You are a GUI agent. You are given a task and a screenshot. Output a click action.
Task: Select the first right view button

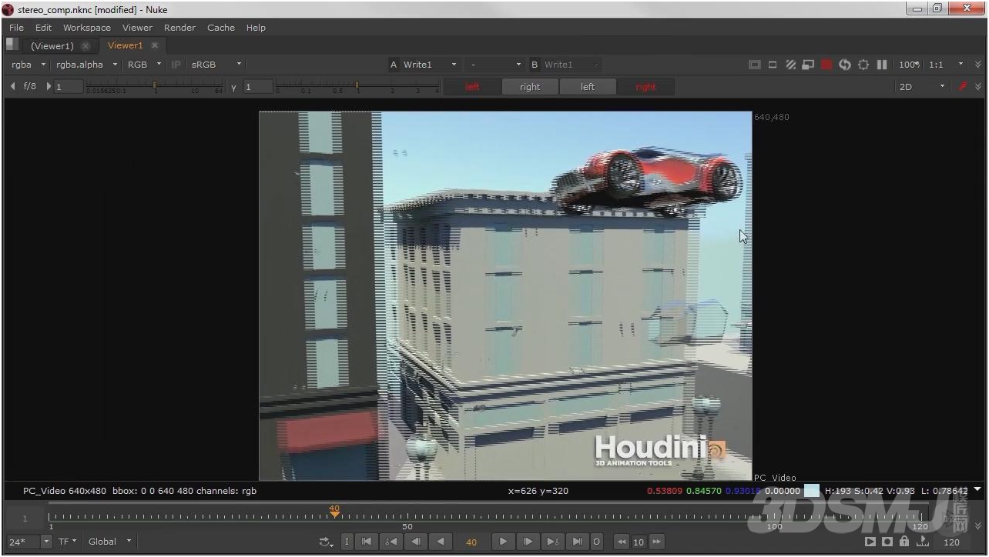pos(530,87)
